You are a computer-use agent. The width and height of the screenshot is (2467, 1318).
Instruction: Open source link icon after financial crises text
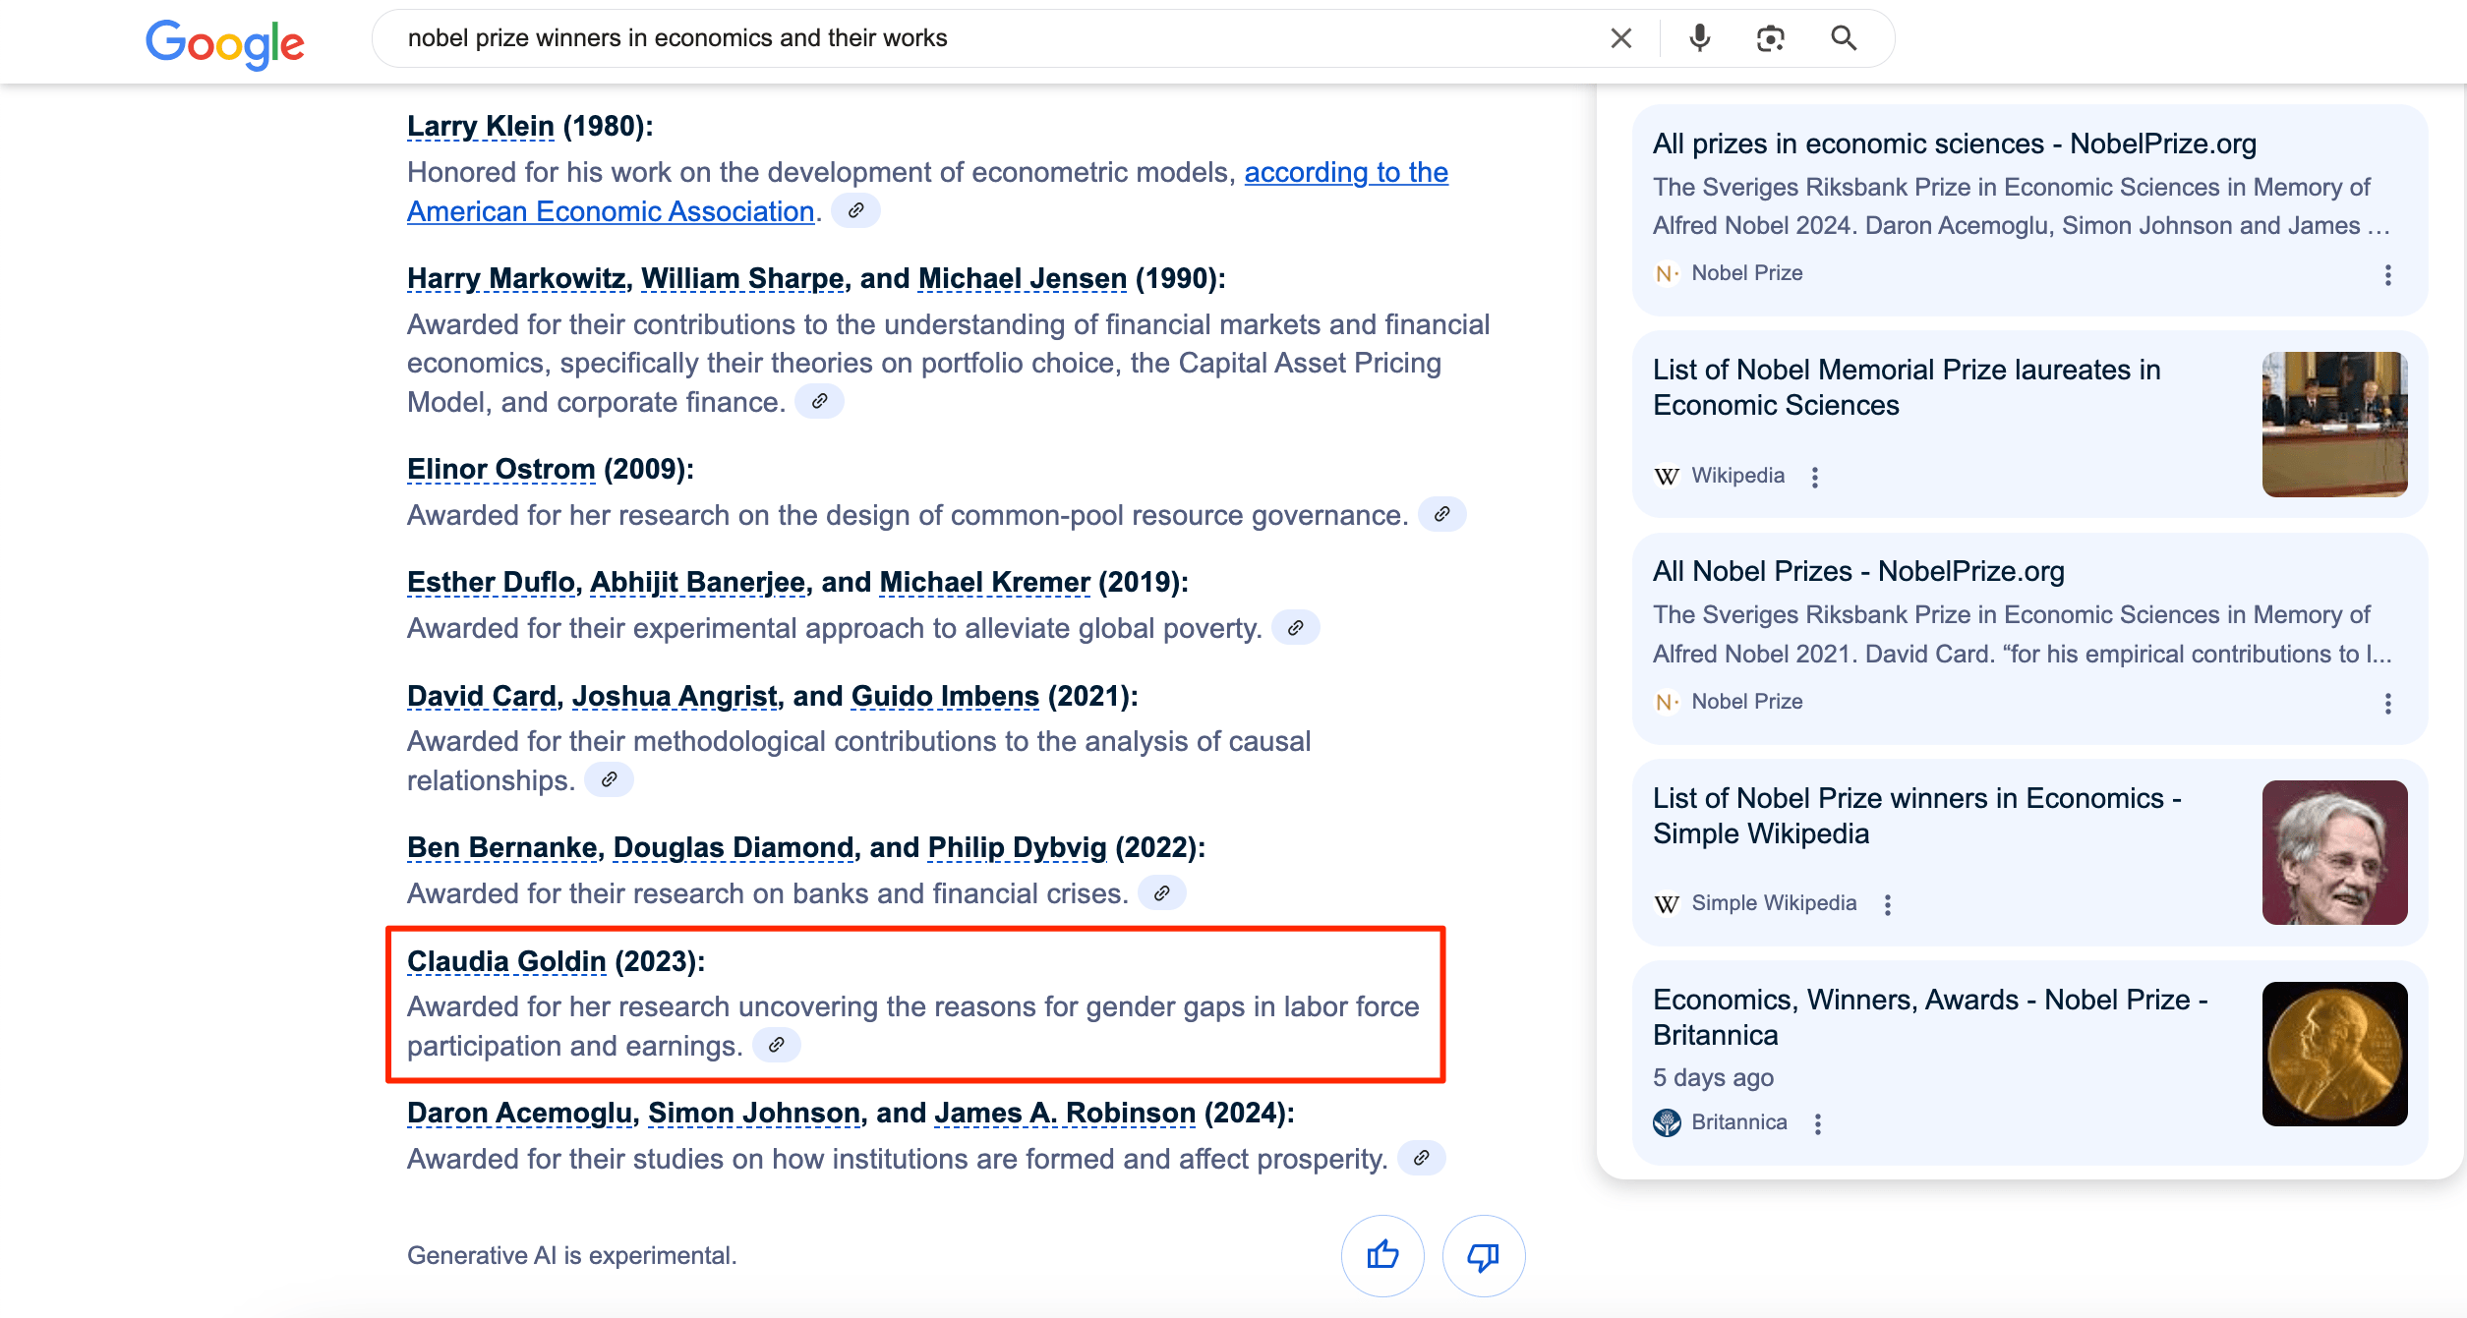[1161, 892]
